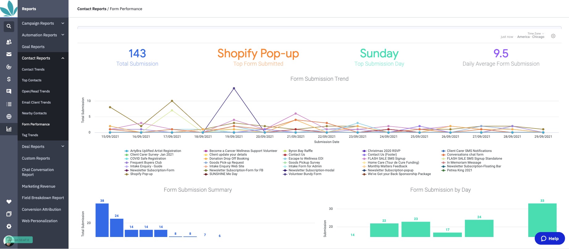Image resolution: width=569 pixels, height=249 pixels.
Task: Open the Time Zone dropdown
Action: 536,34
